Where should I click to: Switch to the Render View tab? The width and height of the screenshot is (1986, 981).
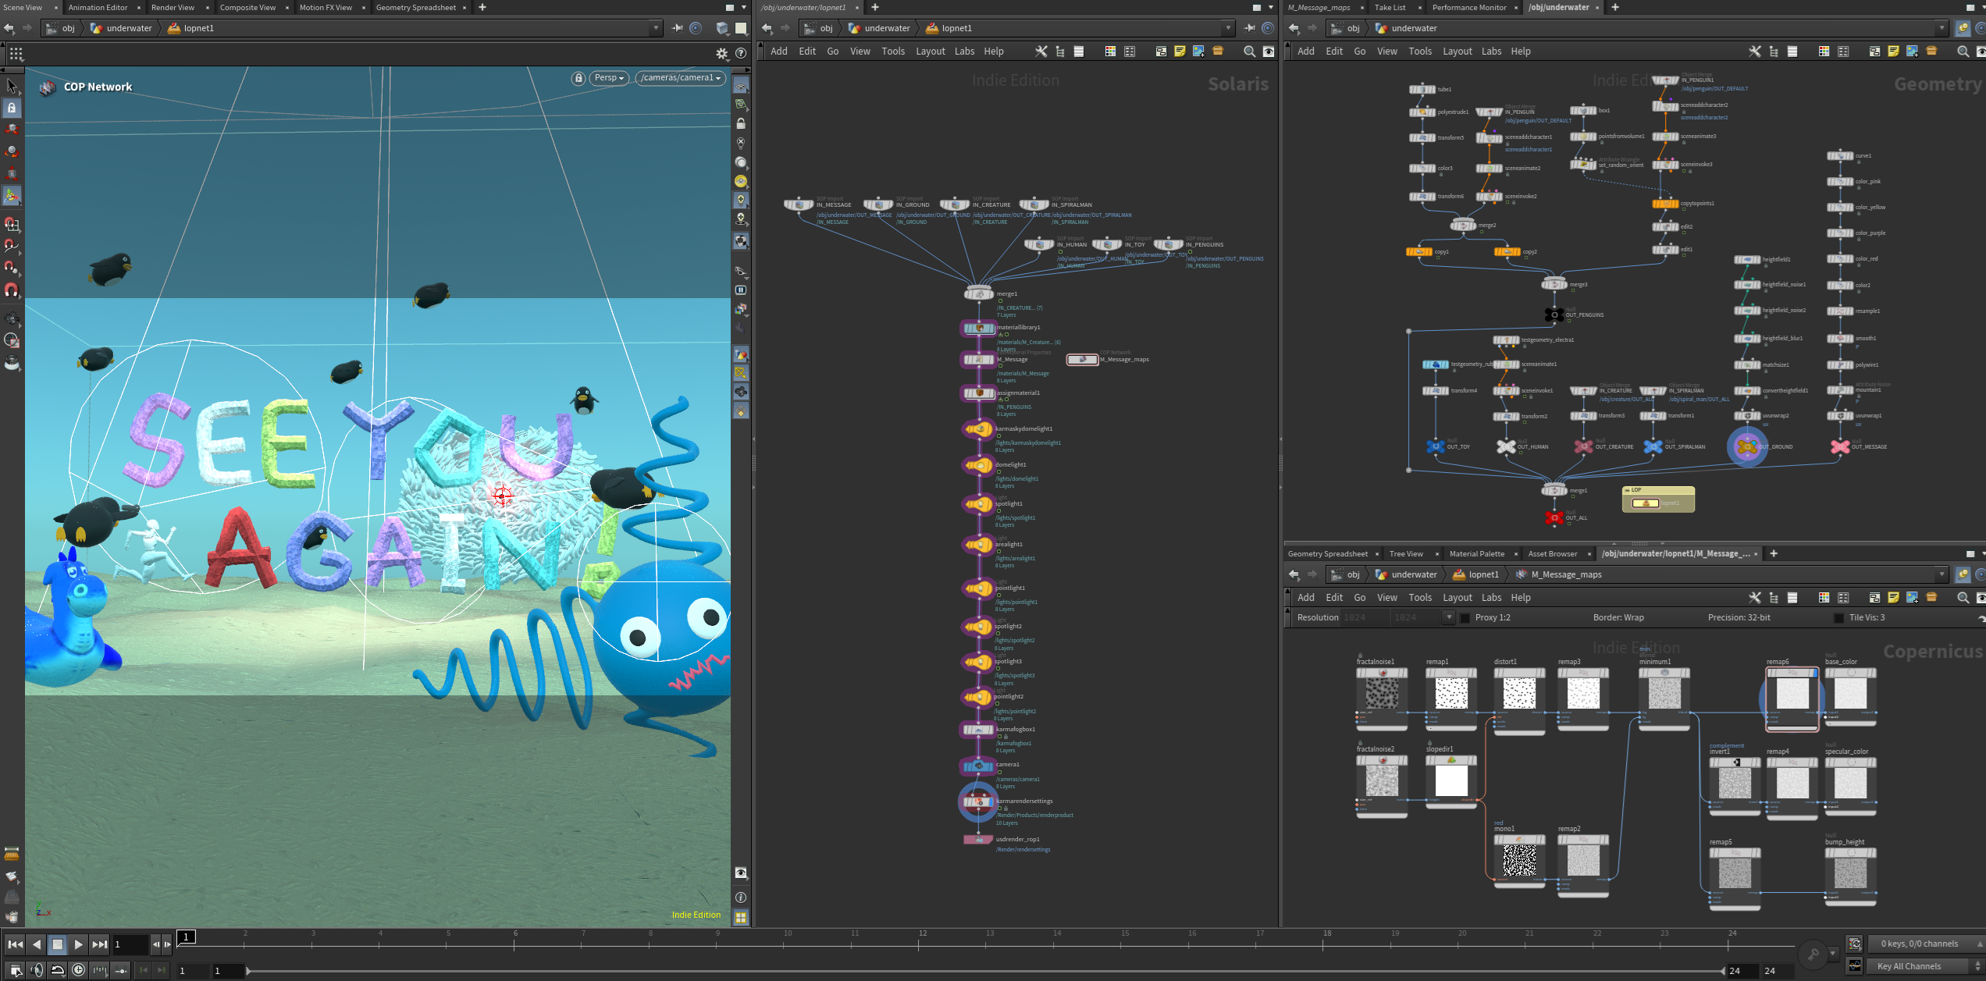pyautogui.click(x=173, y=8)
